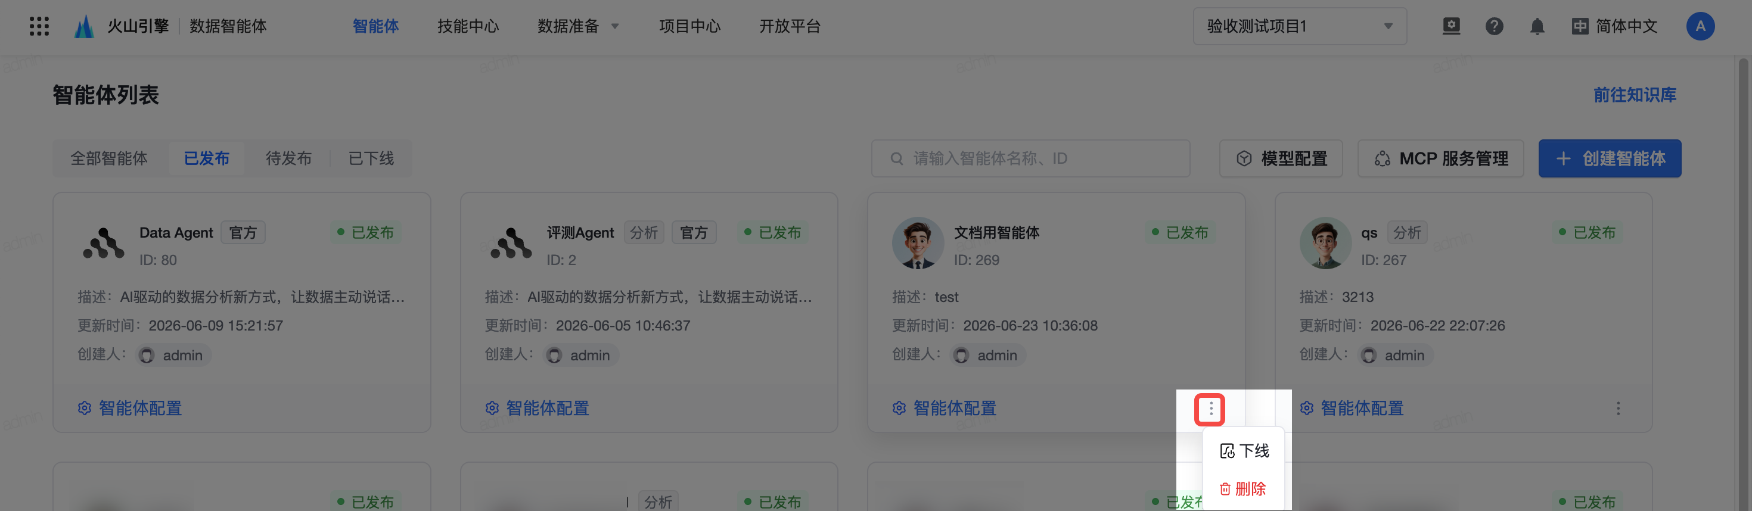Choose 下线 from the popup menu
This screenshot has width=1752, height=511.
[x=1244, y=451]
